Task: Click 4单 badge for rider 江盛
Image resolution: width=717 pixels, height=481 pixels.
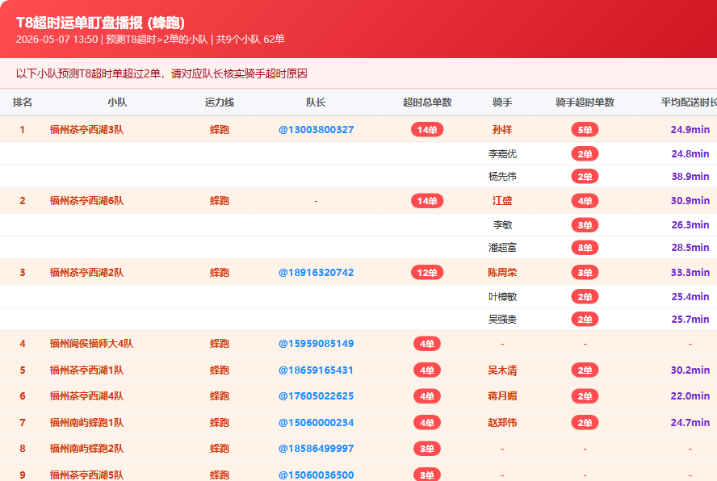Action: [x=585, y=201]
